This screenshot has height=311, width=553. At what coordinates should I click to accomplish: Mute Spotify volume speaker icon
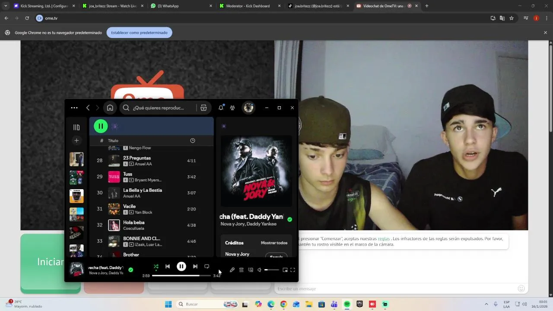pos(260,270)
